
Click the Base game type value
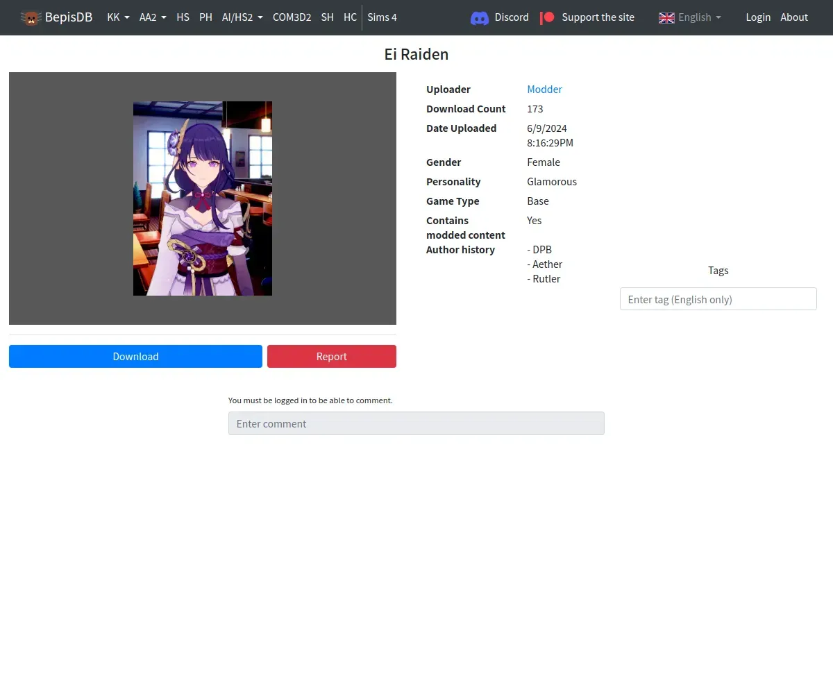pos(538,201)
